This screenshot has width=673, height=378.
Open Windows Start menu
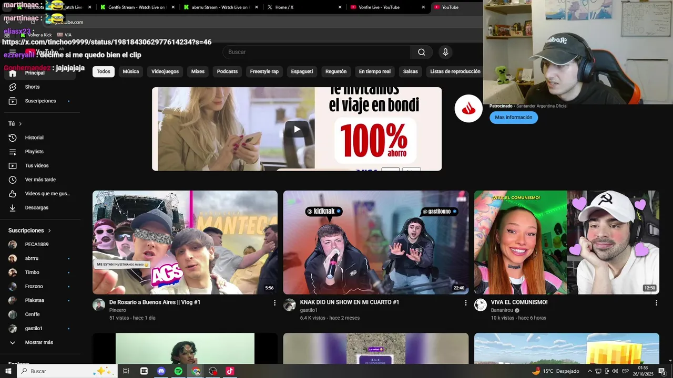point(8,371)
